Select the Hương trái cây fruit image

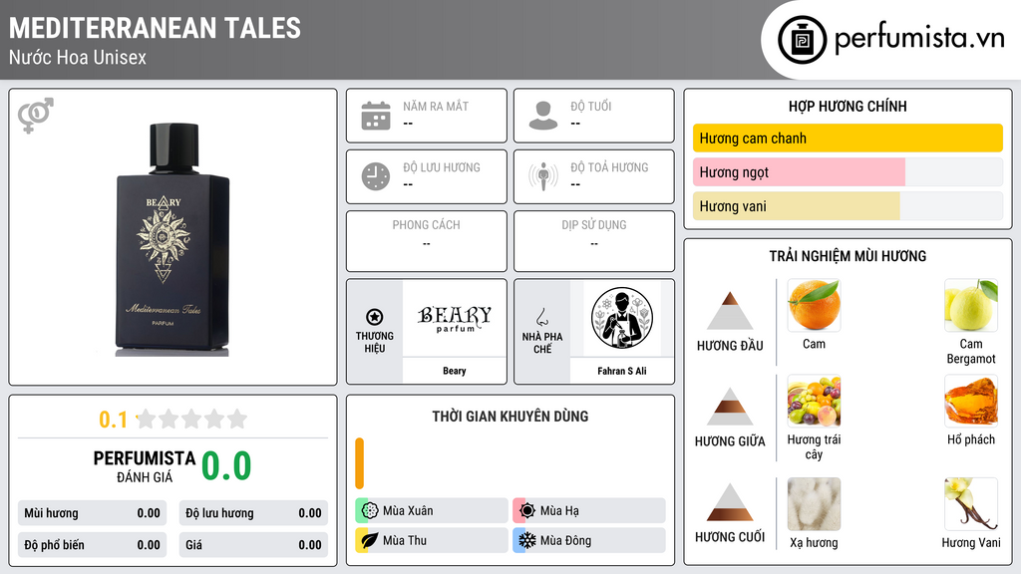click(x=814, y=401)
